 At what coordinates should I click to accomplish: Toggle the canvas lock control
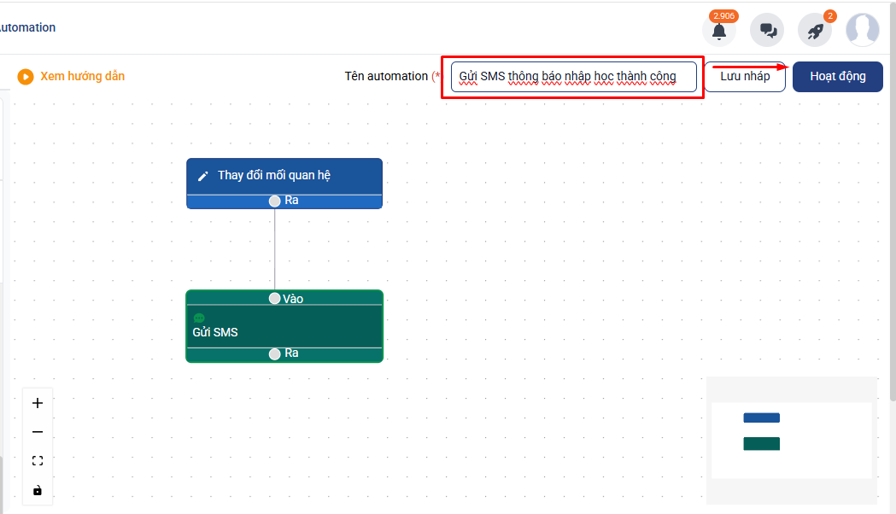(37, 490)
